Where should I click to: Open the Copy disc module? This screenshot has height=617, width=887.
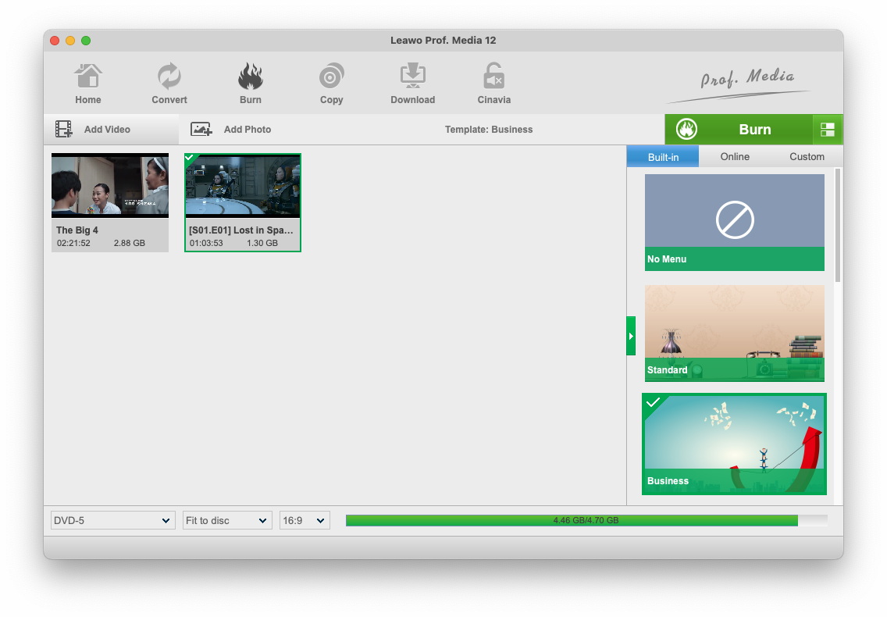click(332, 77)
